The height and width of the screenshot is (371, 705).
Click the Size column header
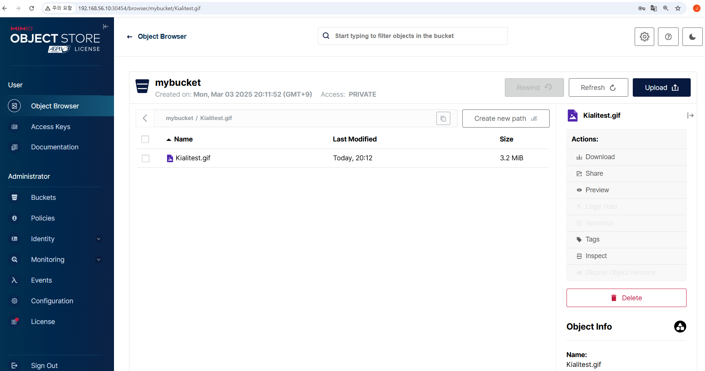click(506, 139)
